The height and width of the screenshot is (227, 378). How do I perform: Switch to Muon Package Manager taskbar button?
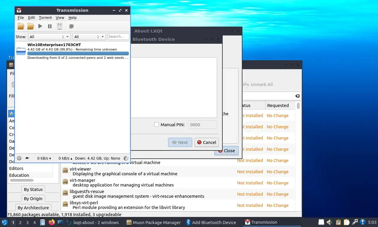[x=154, y=222]
